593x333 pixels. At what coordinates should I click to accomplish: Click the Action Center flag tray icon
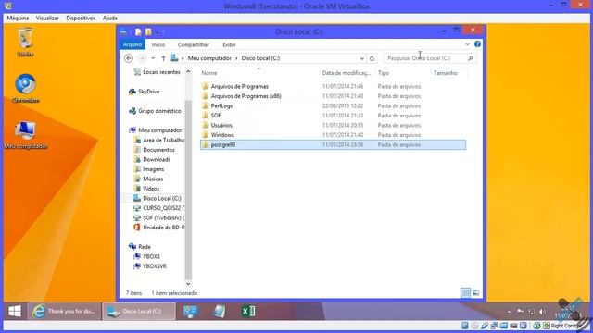(521, 312)
